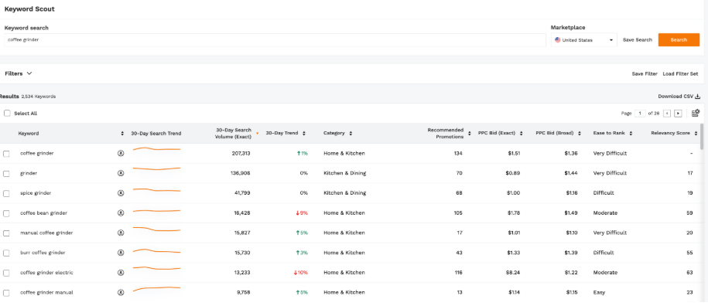Screen dimensions: 708x306
Task: Open the Marketplace United States dropdown
Action: (584, 40)
